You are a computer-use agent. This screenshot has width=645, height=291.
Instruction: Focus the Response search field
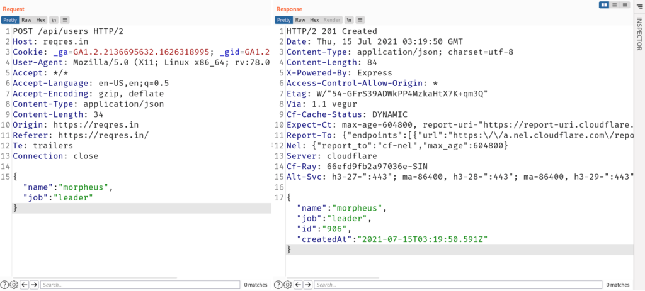click(x=458, y=285)
